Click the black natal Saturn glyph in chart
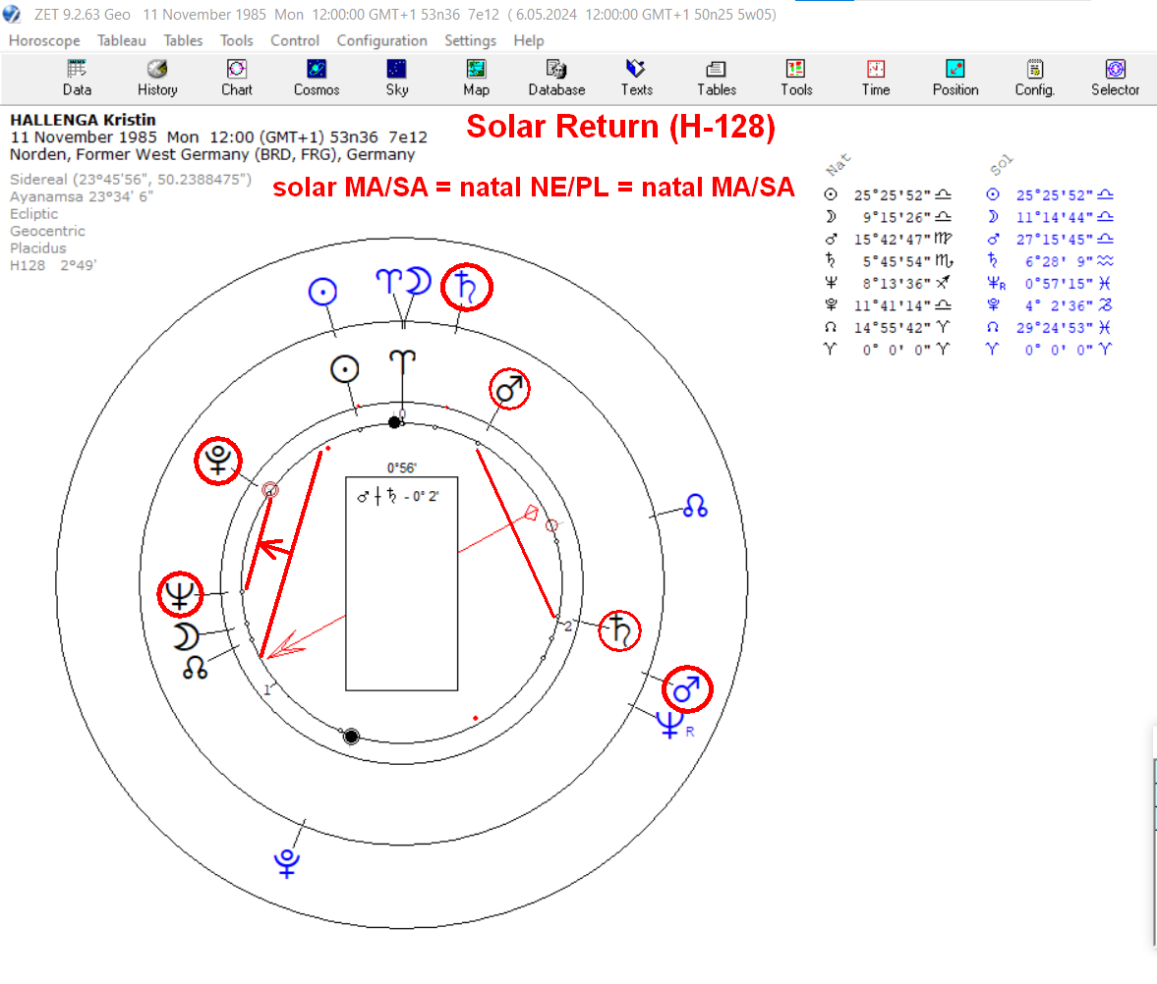The height and width of the screenshot is (984, 1157). point(620,630)
